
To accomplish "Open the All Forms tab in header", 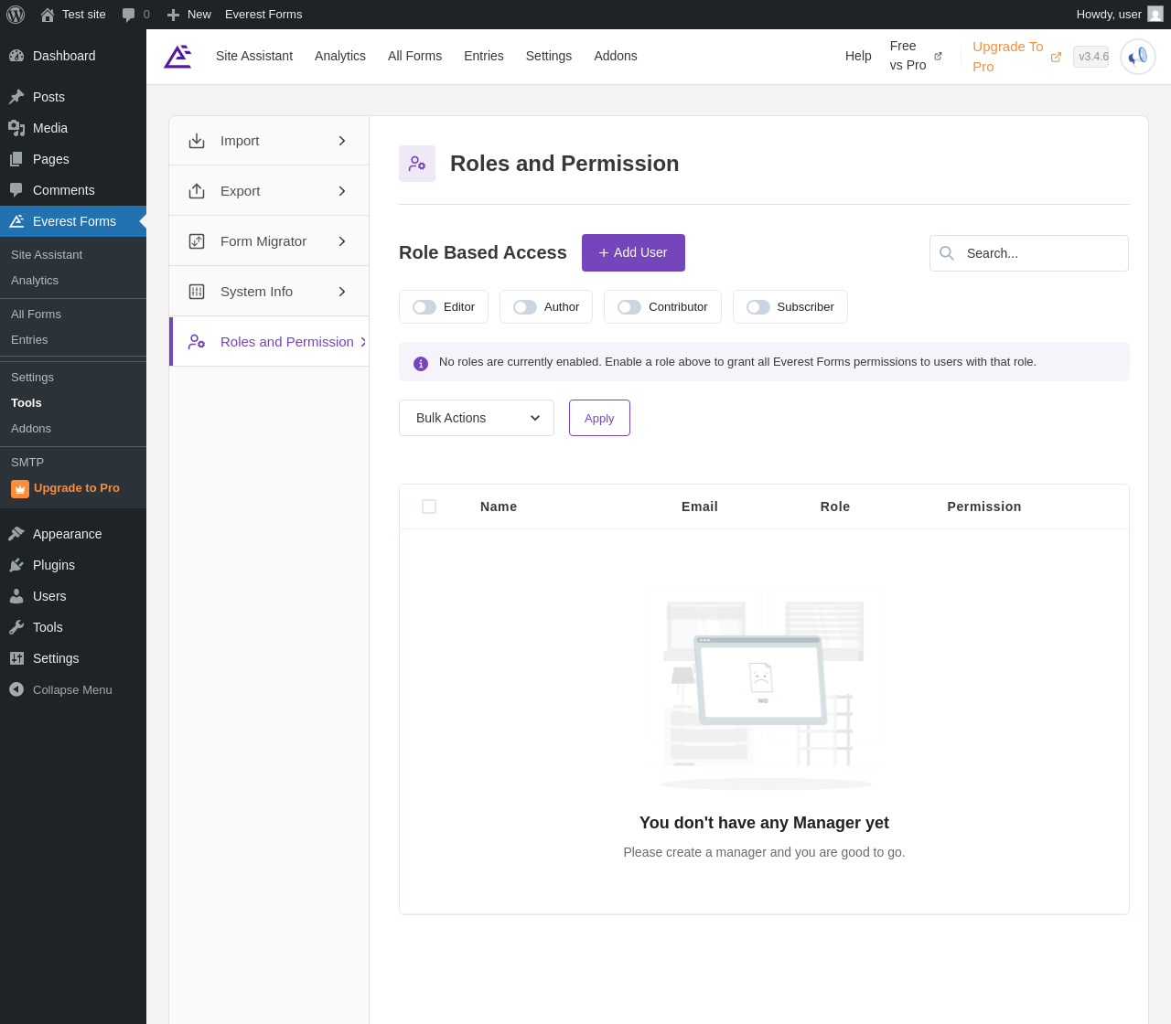I will point(414,56).
